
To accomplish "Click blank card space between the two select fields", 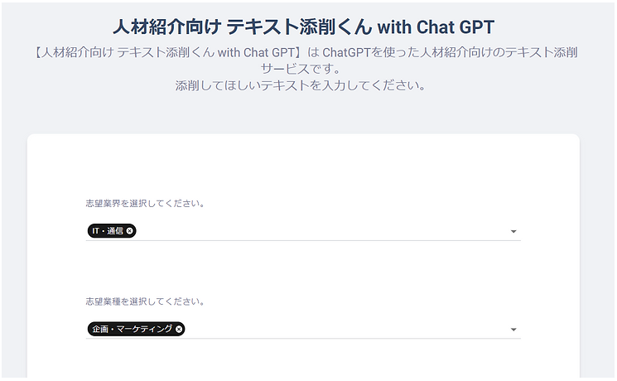I will [x=303, y=269].
